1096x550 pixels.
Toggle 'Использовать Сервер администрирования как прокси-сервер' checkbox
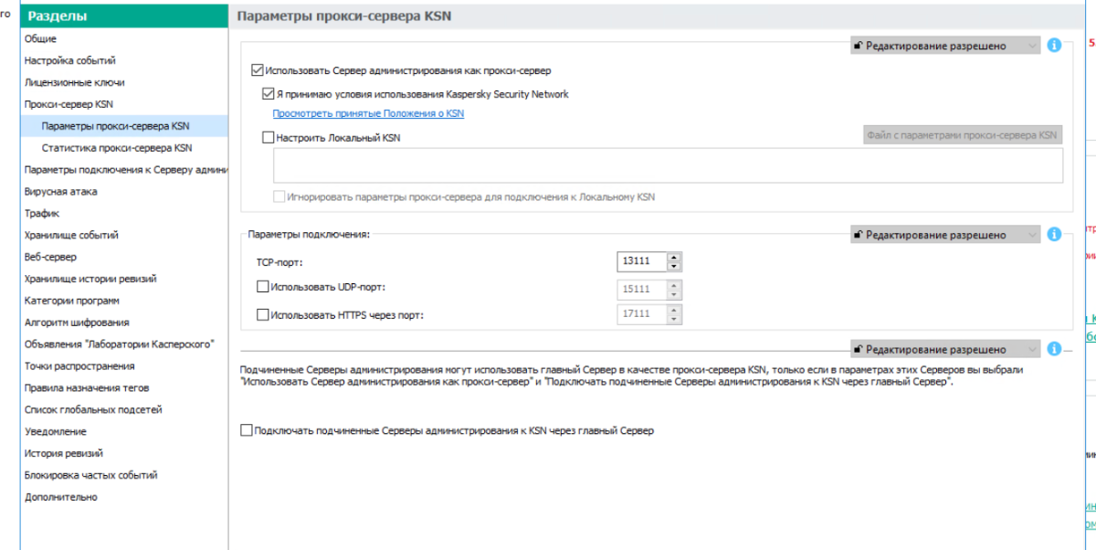(257, 69)
